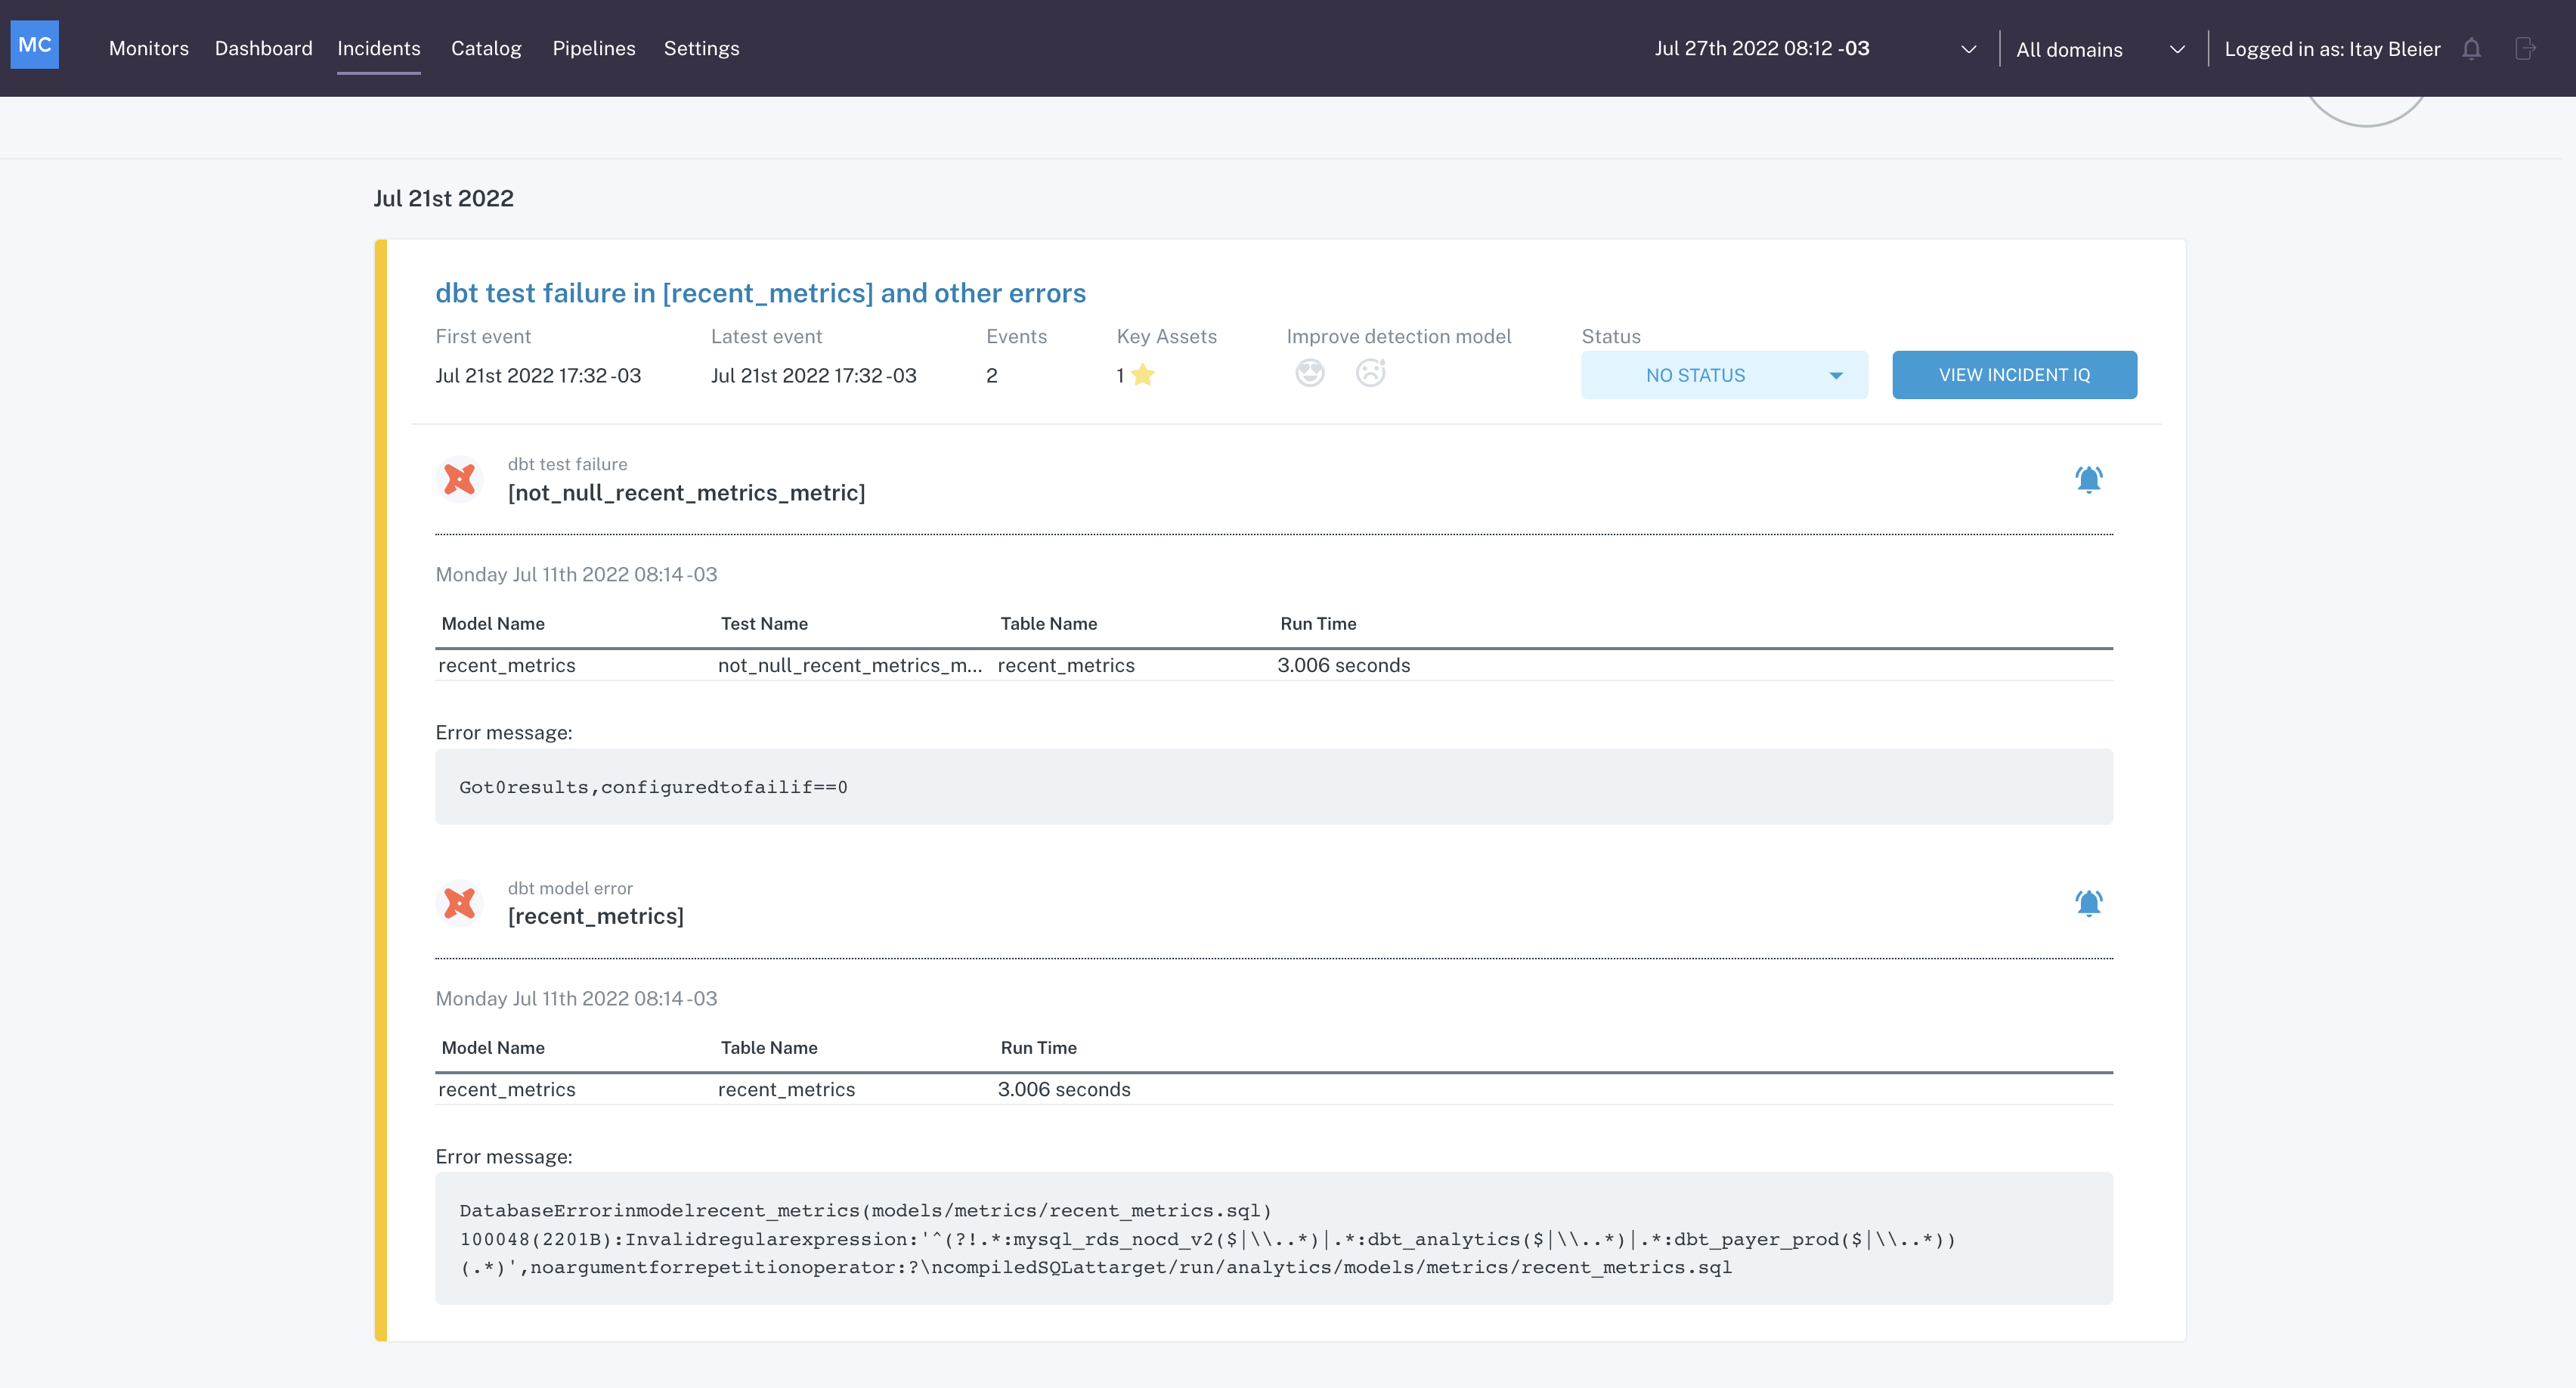Click the truncated test name not_null_recent_metrics_m...
This screenshot has width=2576, height=1388.
850,665
